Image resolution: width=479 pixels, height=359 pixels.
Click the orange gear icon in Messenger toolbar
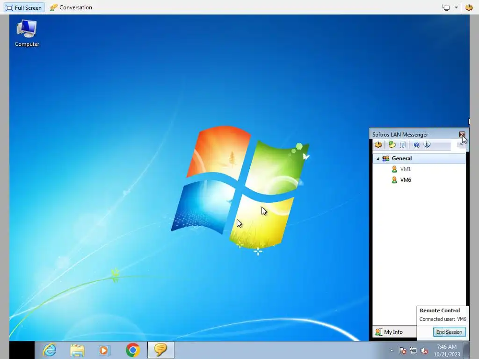(x=378, y=145)
